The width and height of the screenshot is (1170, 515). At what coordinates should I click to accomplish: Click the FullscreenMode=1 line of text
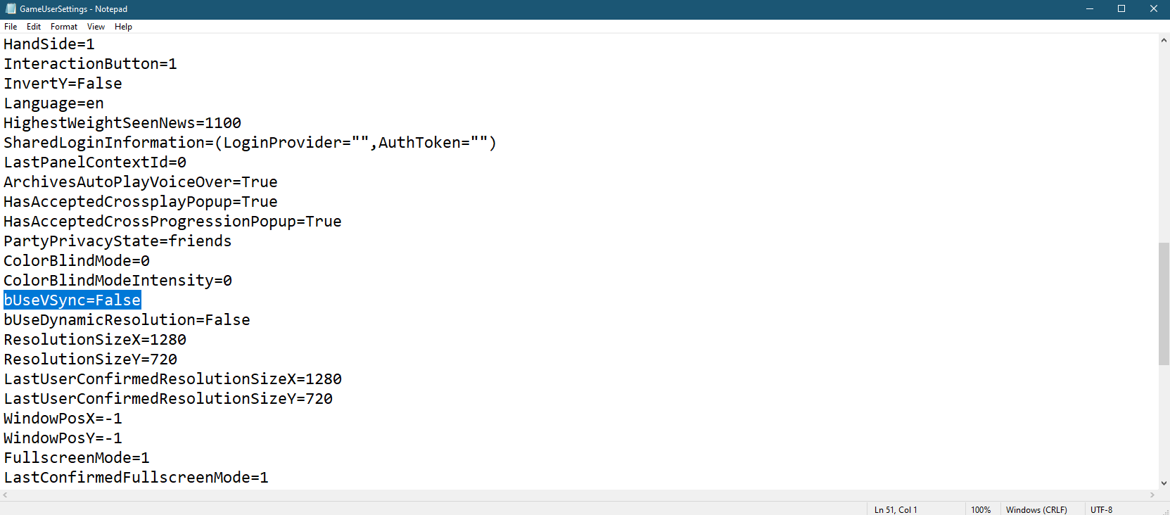click(x=77, y=458)
